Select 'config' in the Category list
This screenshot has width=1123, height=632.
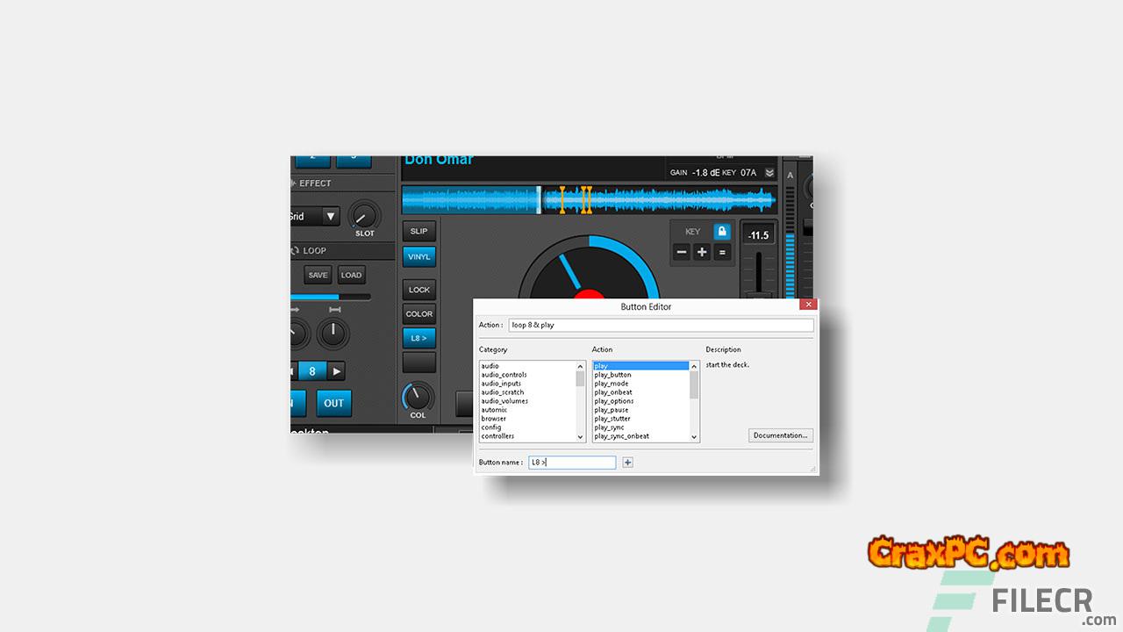tap(491, 427)
